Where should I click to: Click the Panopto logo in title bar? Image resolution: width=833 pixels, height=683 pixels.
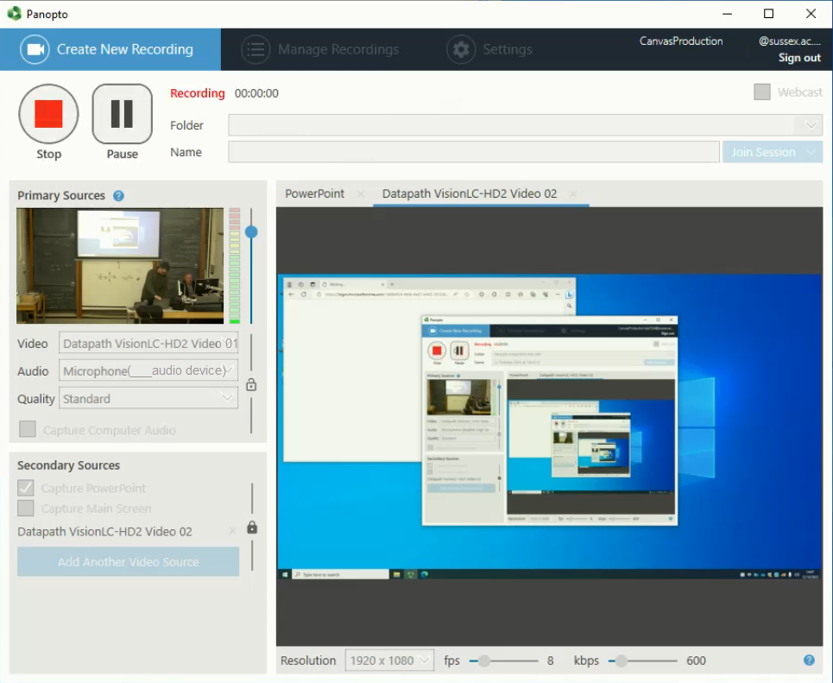[15, 13]
